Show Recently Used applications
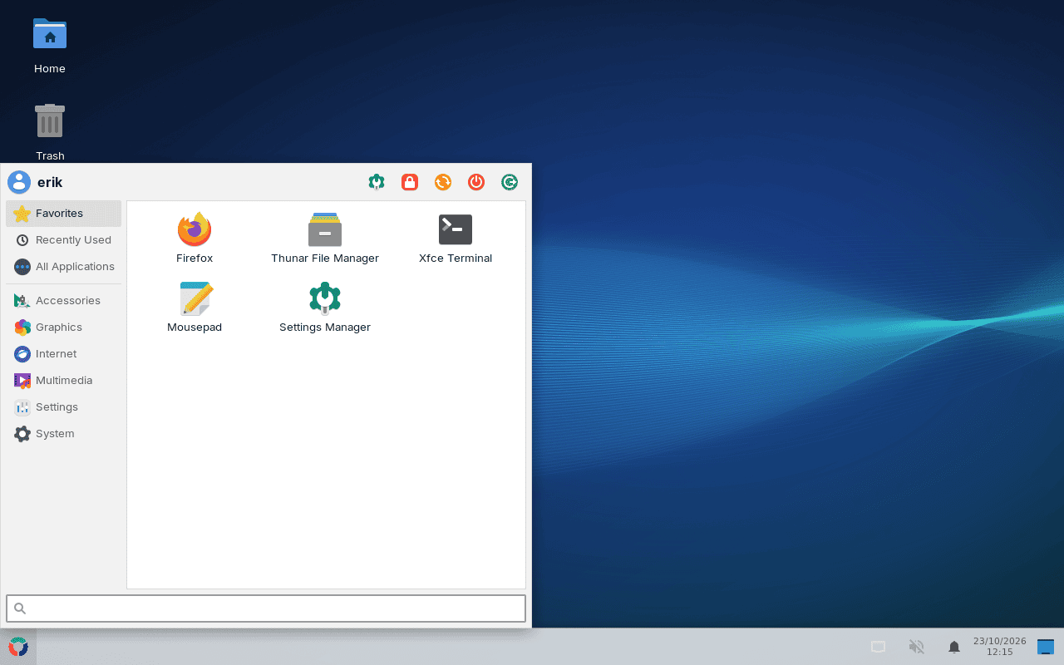Screen dimensions: 1064x665 [63, 240]
